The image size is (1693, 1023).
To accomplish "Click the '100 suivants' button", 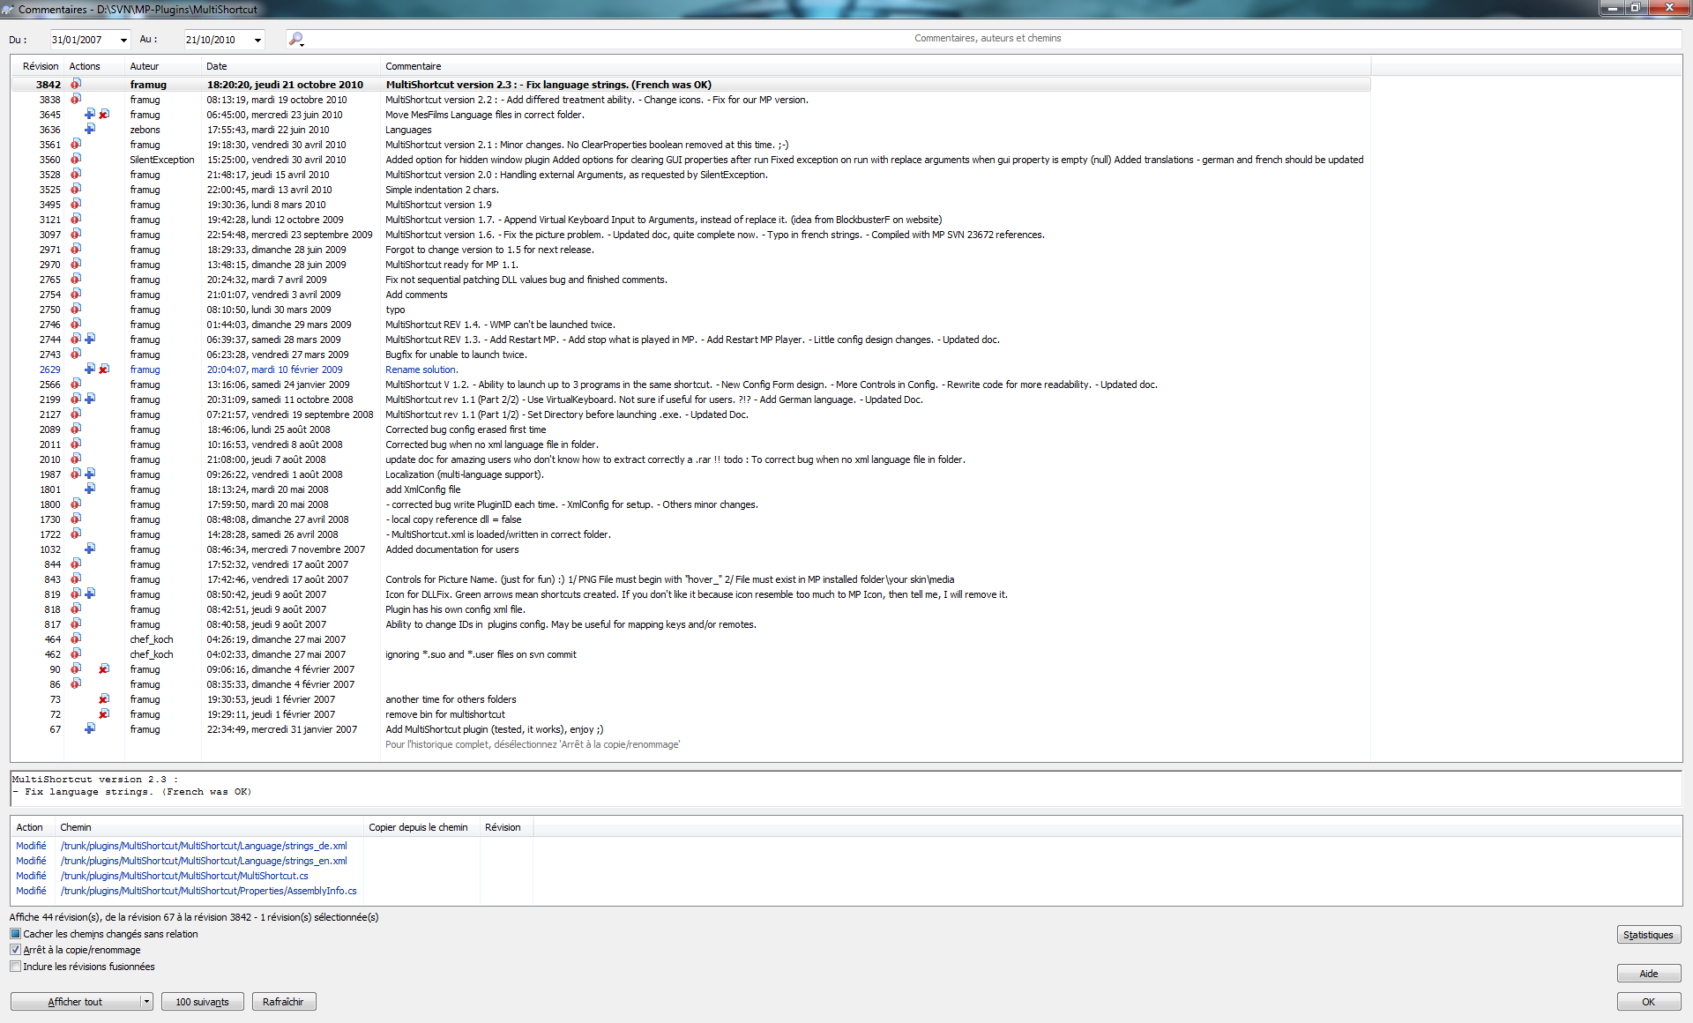I will 202,1002.
